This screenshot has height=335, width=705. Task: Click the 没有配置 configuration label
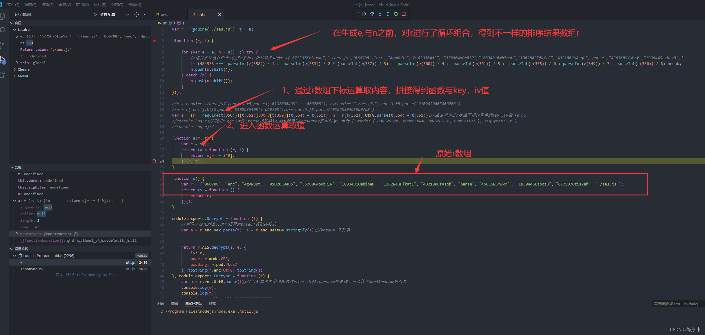(x=107, y=14)
